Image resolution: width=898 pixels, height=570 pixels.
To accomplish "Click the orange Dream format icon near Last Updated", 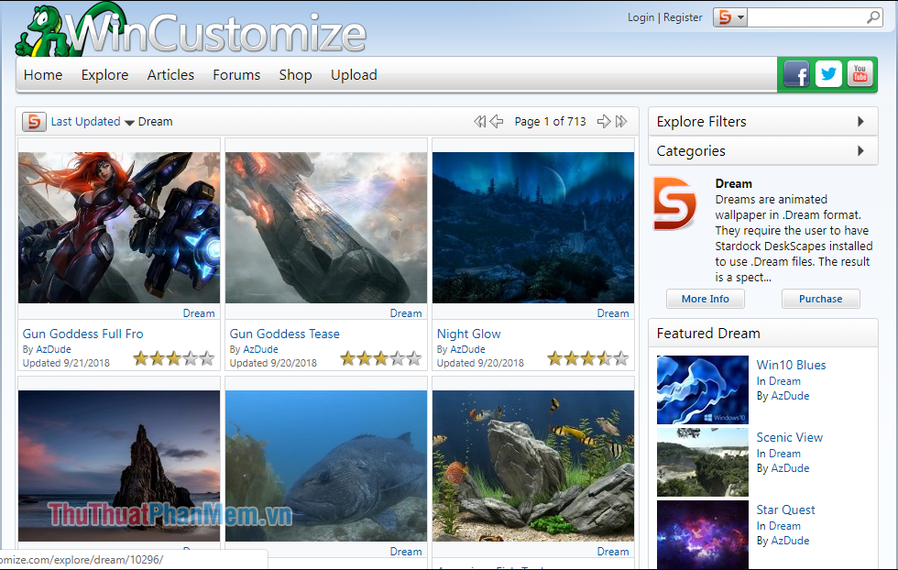I will click(34, 121).
